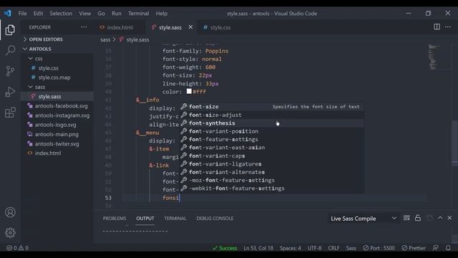Maximize the bottom panel size

[x=440, y=218]
